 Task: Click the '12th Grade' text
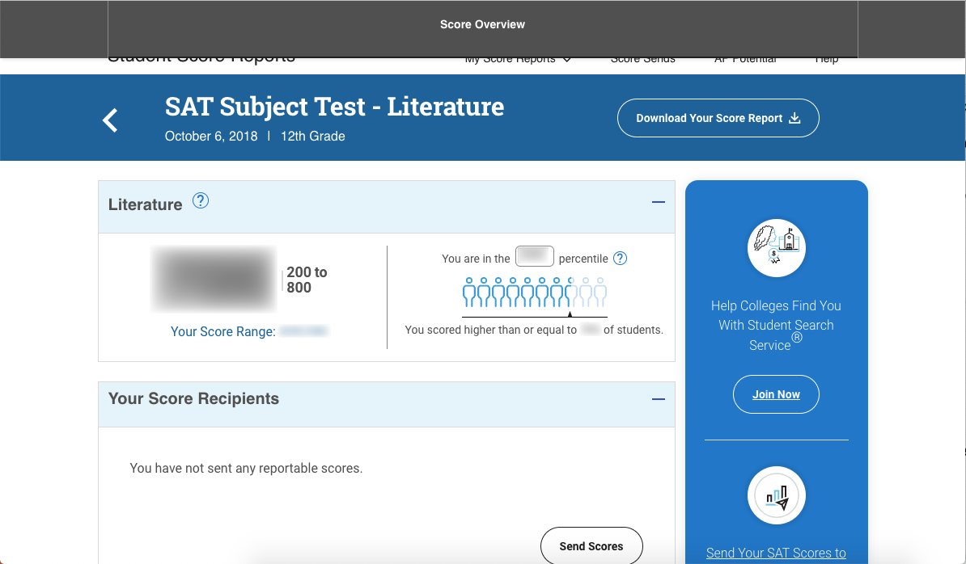[313, 136]
